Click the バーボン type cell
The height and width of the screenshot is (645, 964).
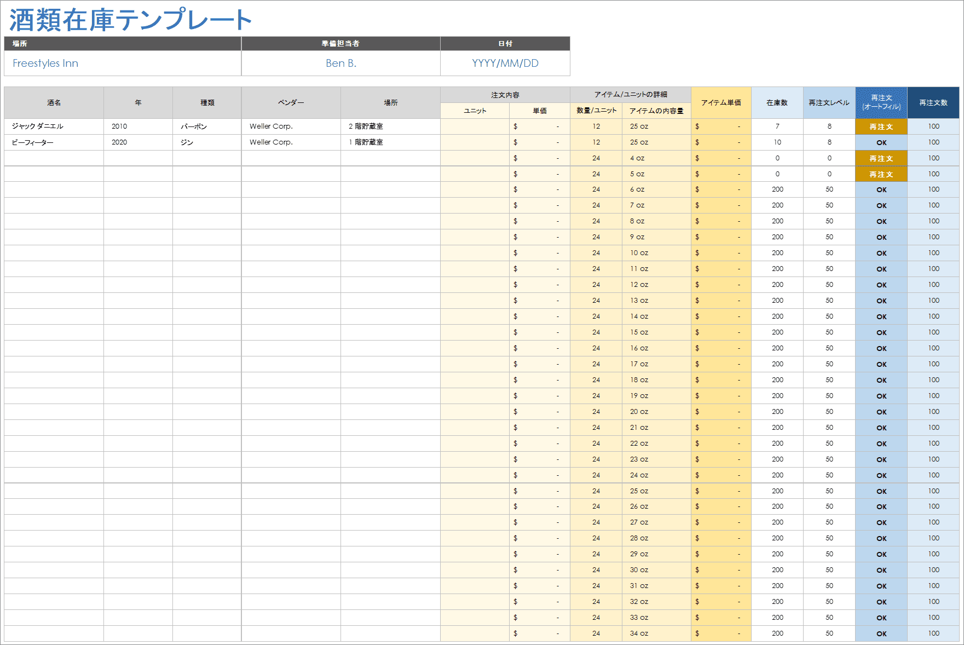click(x=207, y=126)
